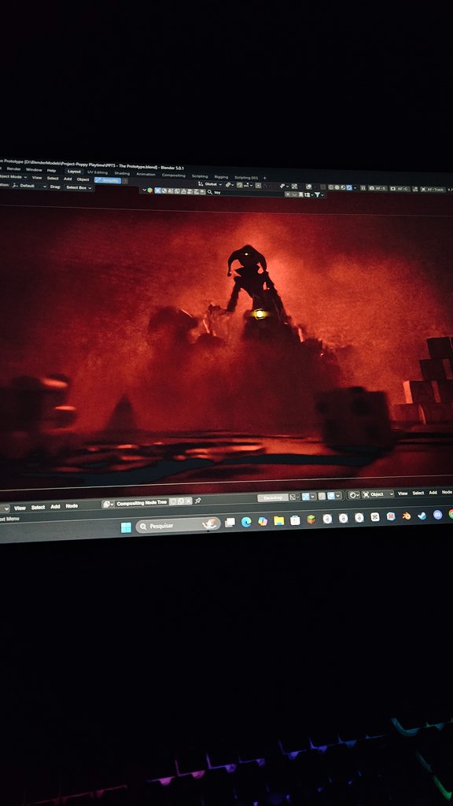Screen dimensions: 453x806
Task: Open the outliner filter funnel dropdown
Action: (319, 195)
